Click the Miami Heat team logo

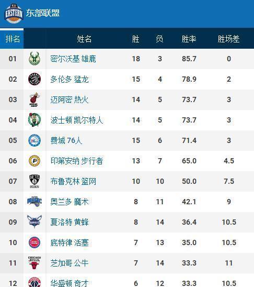[x=34, y=100]
